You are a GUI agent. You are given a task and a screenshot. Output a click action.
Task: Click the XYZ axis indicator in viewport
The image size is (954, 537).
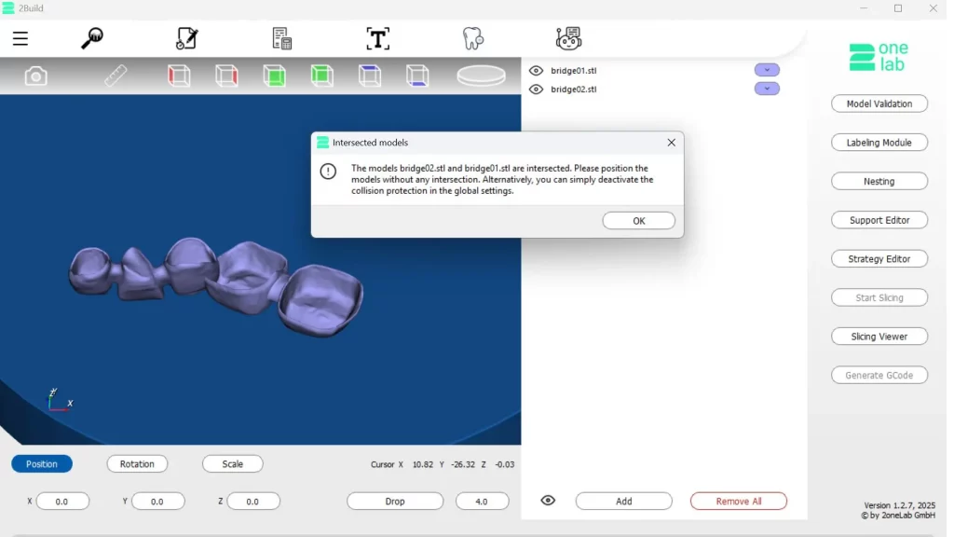coord(60,400)
